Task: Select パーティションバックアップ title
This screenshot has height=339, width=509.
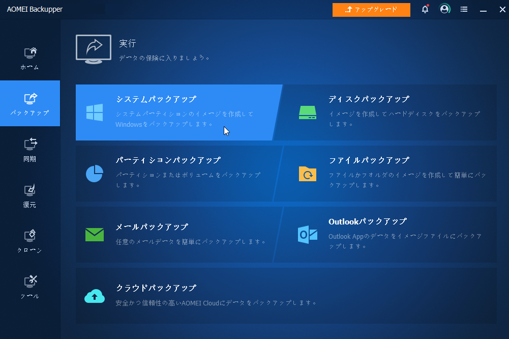Action: pyautogui.click(x=168, y=160)
